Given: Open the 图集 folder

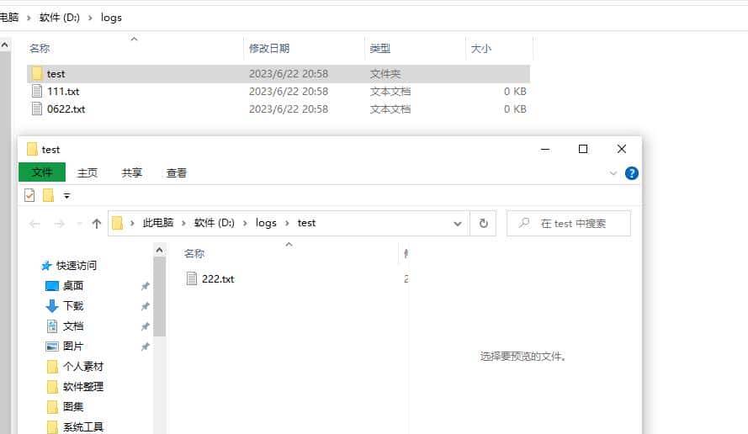Looking at the screenshot, I should (x=66, y=406).
